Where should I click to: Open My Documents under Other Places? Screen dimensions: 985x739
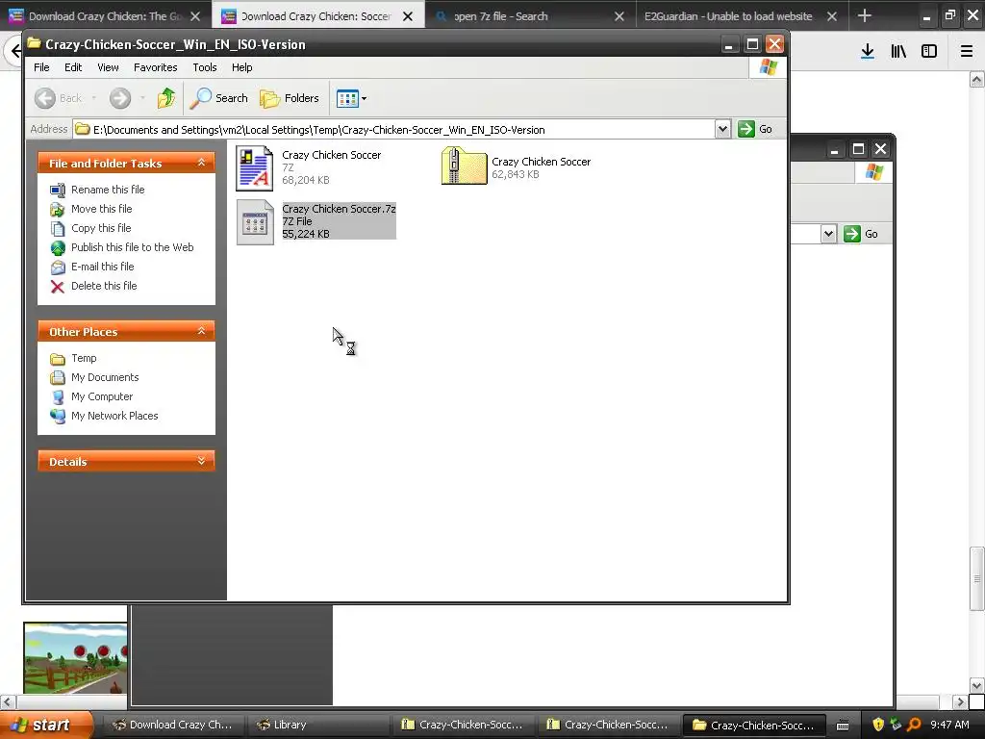(x=95, y=377)
